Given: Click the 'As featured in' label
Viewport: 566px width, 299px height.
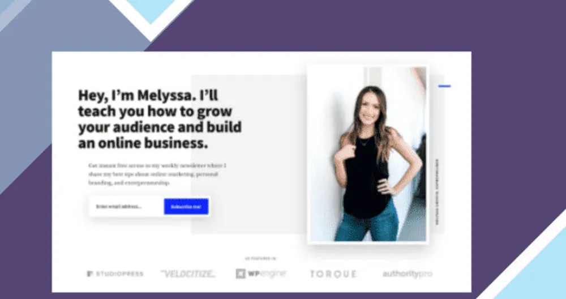Looking at the screenshot, I should (x=260, y=259).
